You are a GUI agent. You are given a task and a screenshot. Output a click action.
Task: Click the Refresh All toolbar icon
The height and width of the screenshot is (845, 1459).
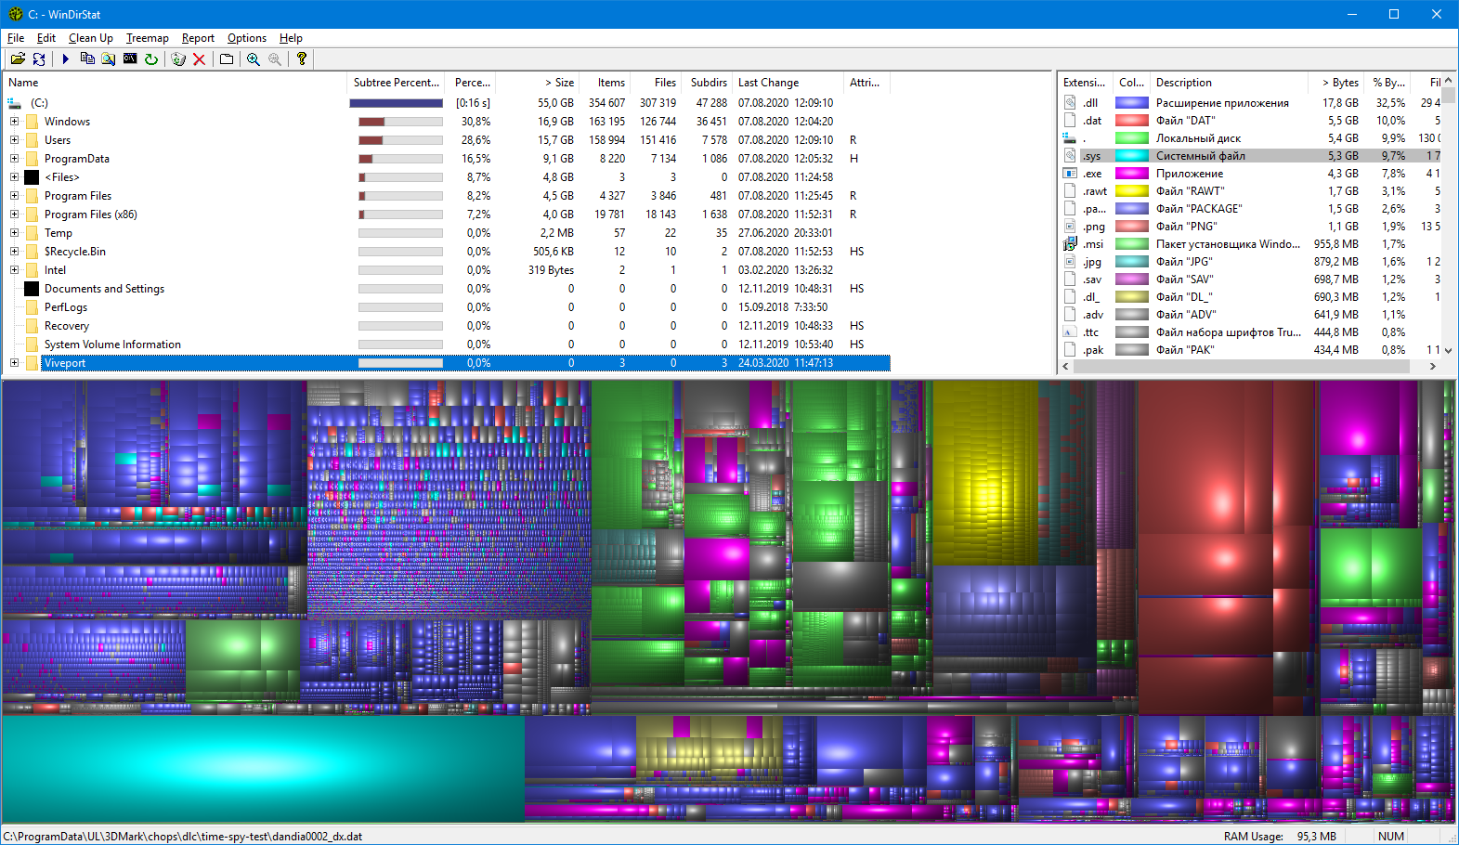click(x=39, y=58)
